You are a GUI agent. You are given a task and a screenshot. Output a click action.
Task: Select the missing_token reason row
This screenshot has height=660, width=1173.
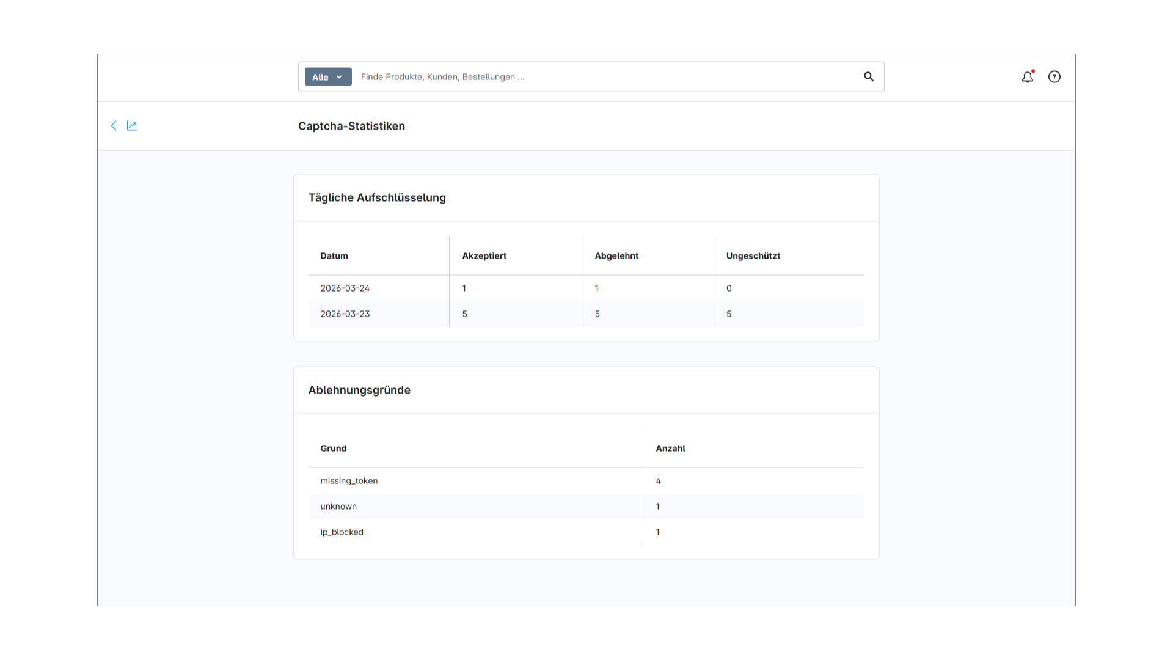point(586,481)
